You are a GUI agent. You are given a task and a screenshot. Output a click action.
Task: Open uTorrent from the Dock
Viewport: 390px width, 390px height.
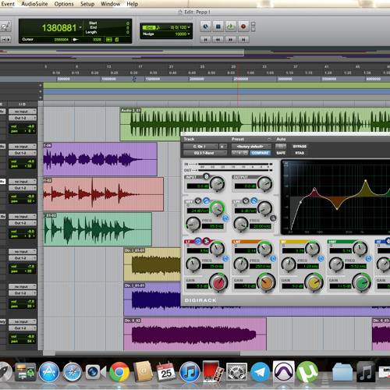307,372
